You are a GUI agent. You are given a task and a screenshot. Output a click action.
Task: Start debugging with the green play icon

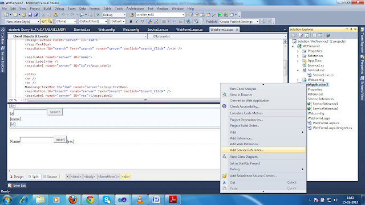pos(98,15)
